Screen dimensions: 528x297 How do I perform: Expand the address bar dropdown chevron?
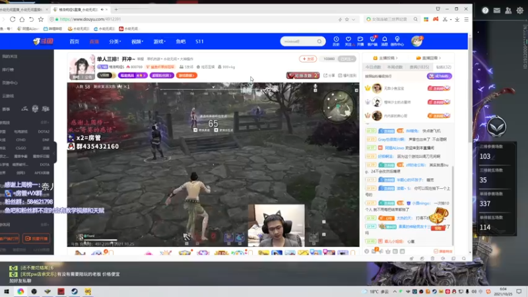(x=354, y=20)
